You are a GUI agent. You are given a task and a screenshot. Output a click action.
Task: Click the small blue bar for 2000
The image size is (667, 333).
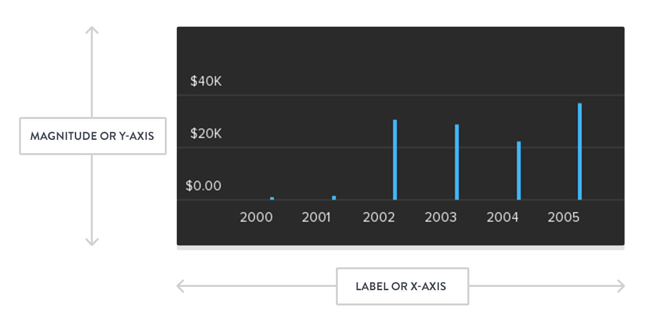[272, 198]
